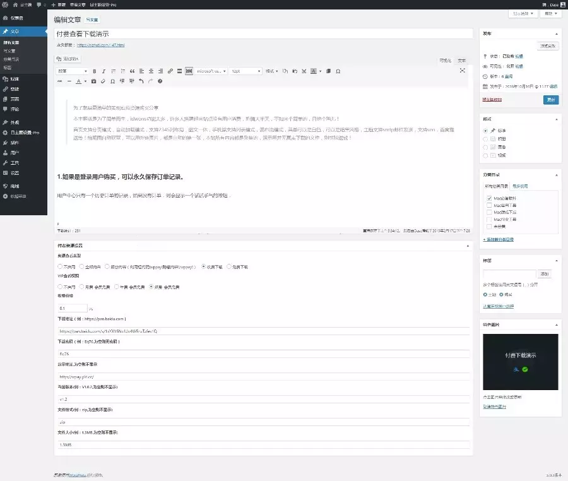Insert special character (Omega) symbol
The image size is (568, 481).
pyautogui.click(x=112, y=81)
